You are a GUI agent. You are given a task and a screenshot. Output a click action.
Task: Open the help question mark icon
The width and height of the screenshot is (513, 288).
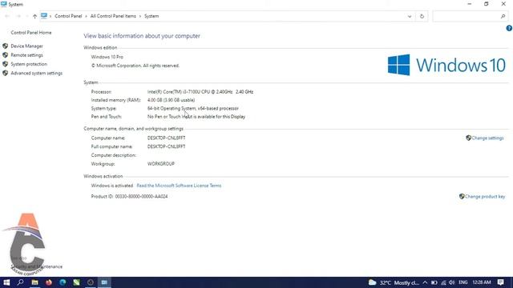coord(509,29)
